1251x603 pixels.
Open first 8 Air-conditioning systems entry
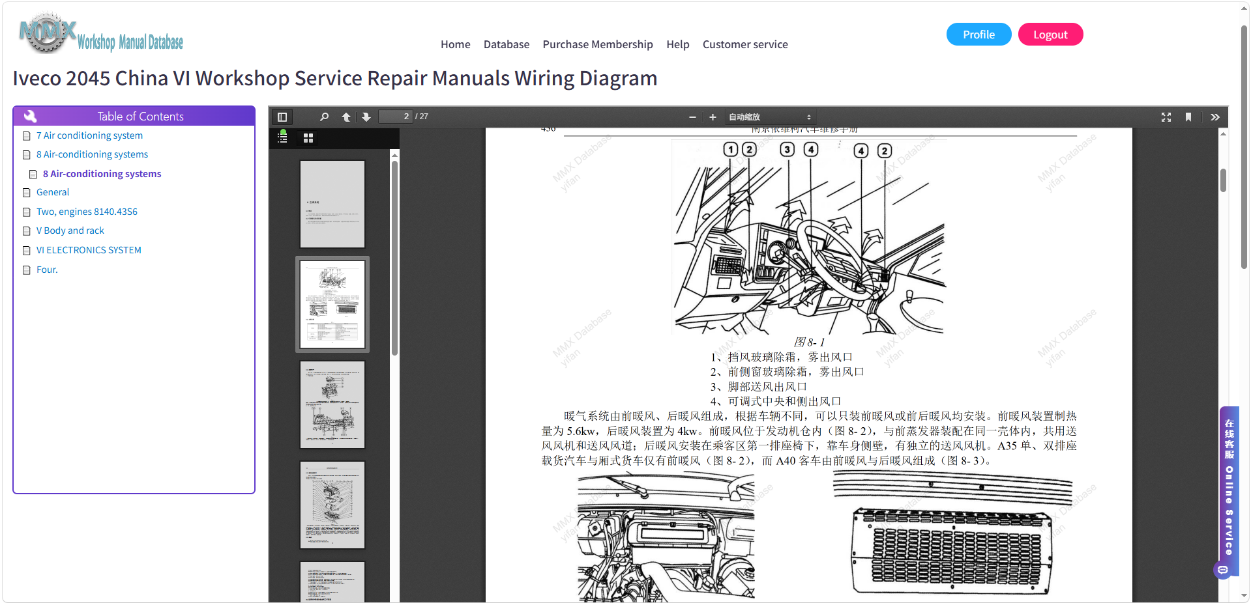tap(92, 154)
